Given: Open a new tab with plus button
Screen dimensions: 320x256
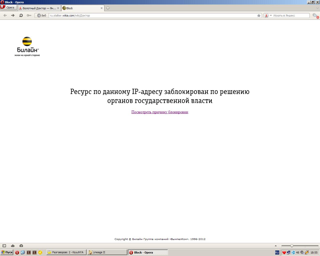Looking at the screenshot, I should (x=108, y=8).
